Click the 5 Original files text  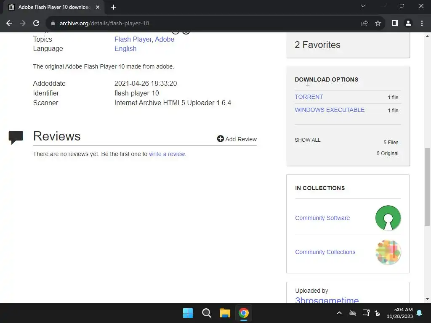tap(387, 154)
